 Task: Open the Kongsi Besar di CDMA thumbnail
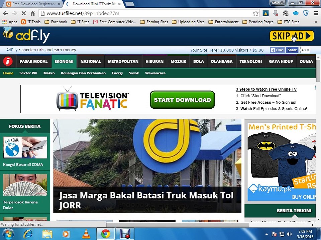[x=25, y=147]
